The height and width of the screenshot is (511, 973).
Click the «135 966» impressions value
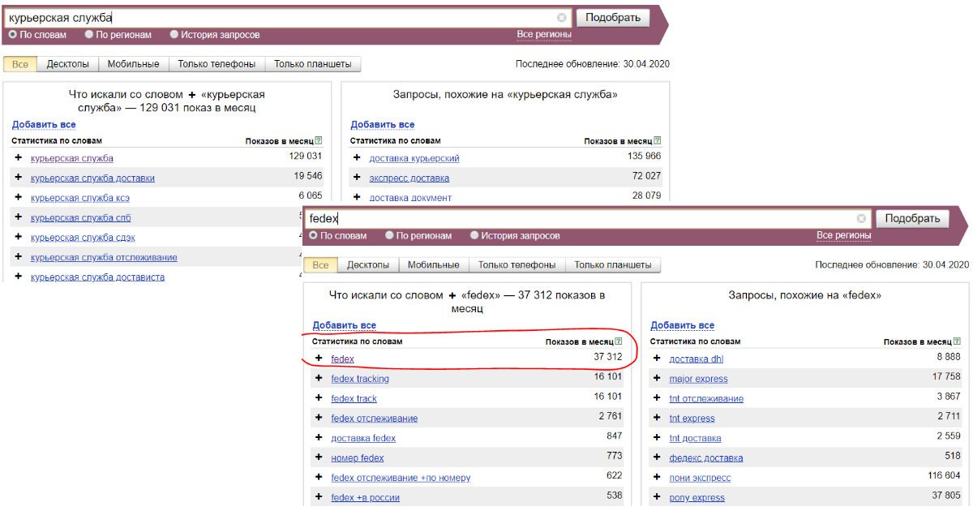point(644,157)
